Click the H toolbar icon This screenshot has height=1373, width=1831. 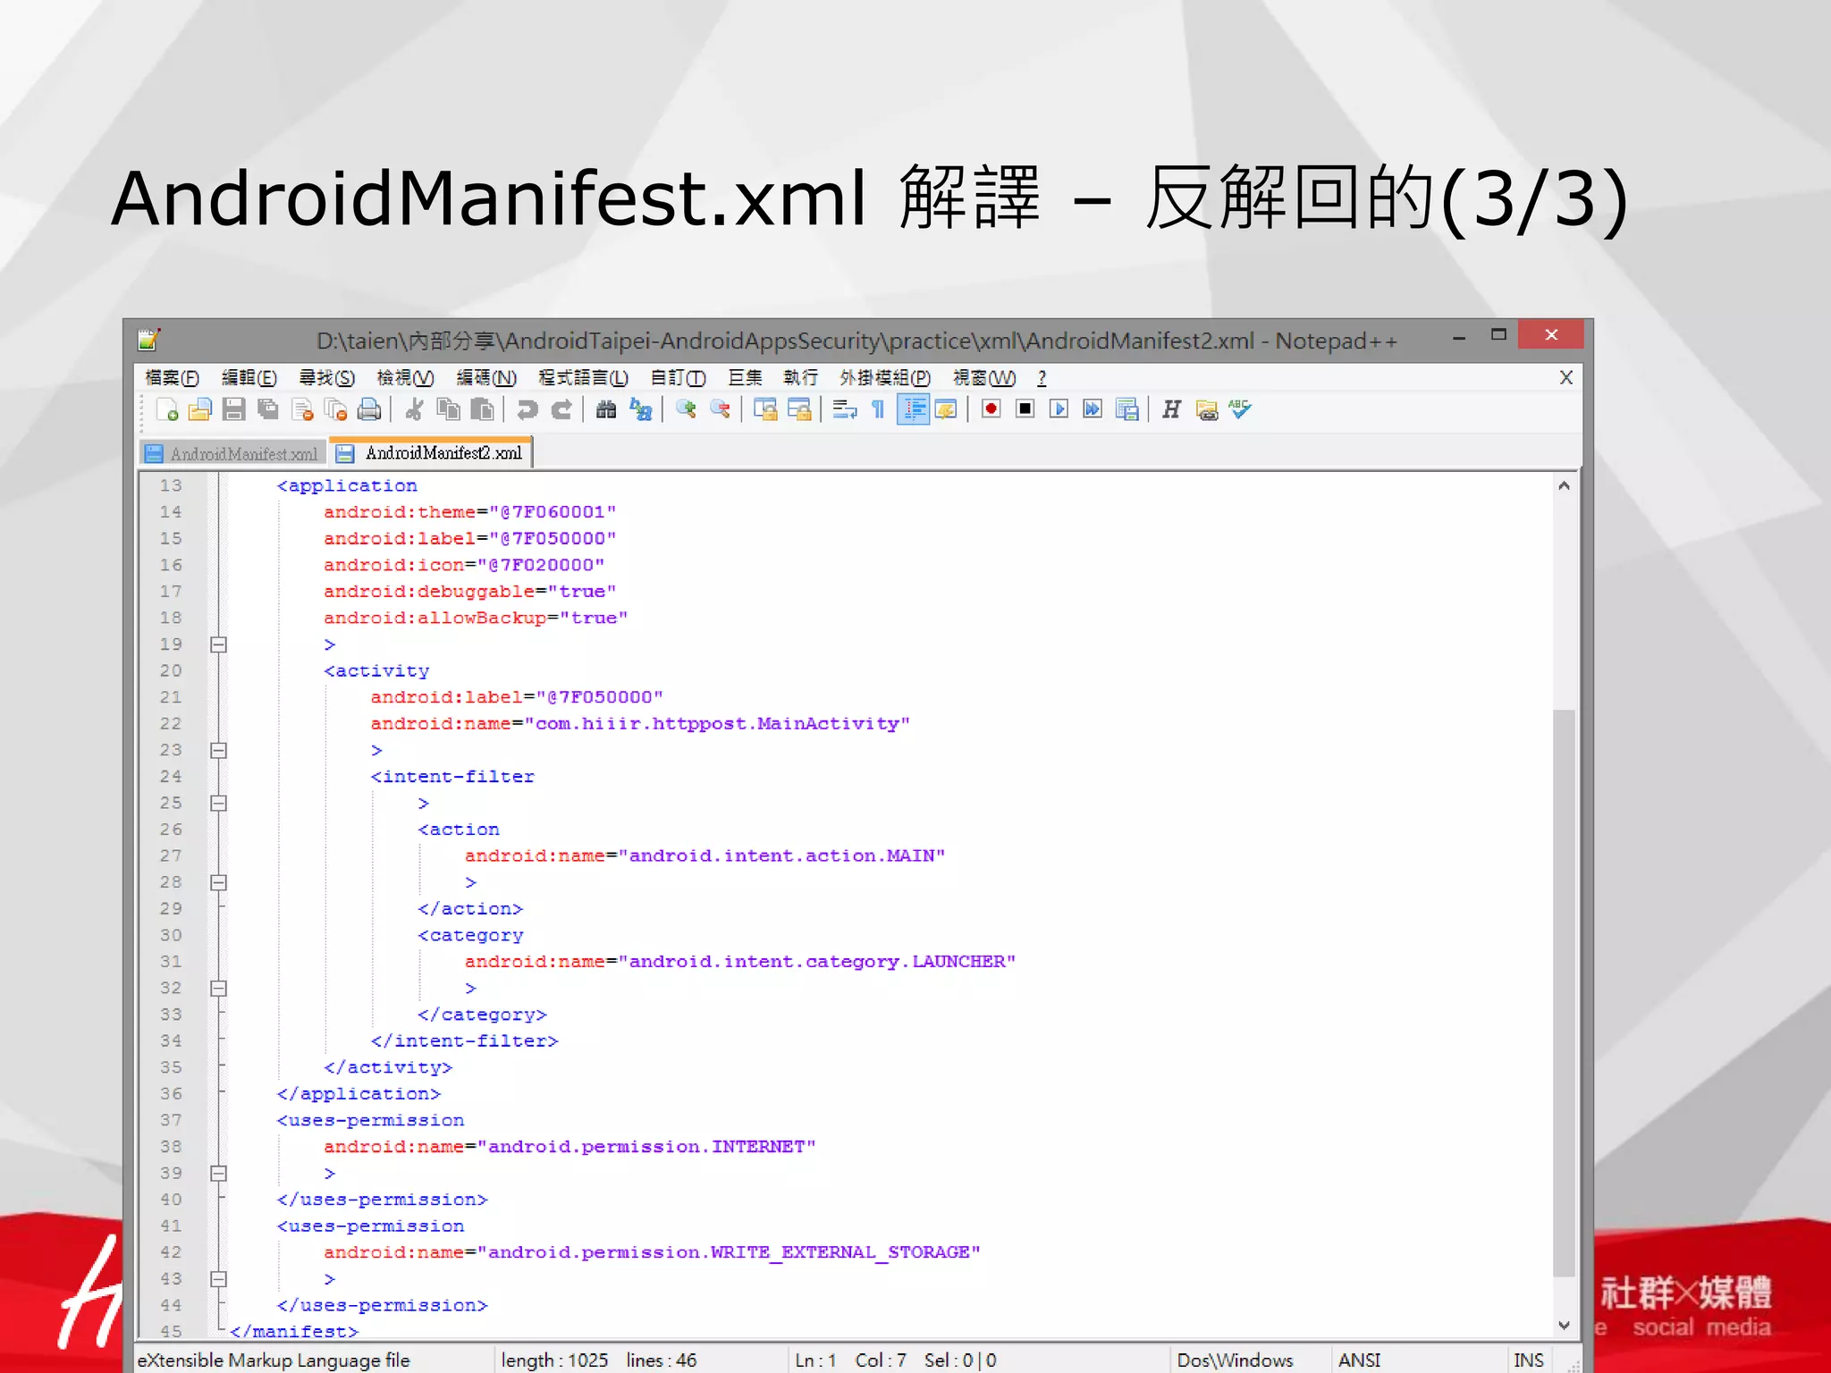[1171, 410]
